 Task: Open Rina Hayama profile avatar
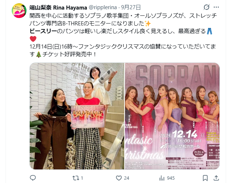coord(19,11)
